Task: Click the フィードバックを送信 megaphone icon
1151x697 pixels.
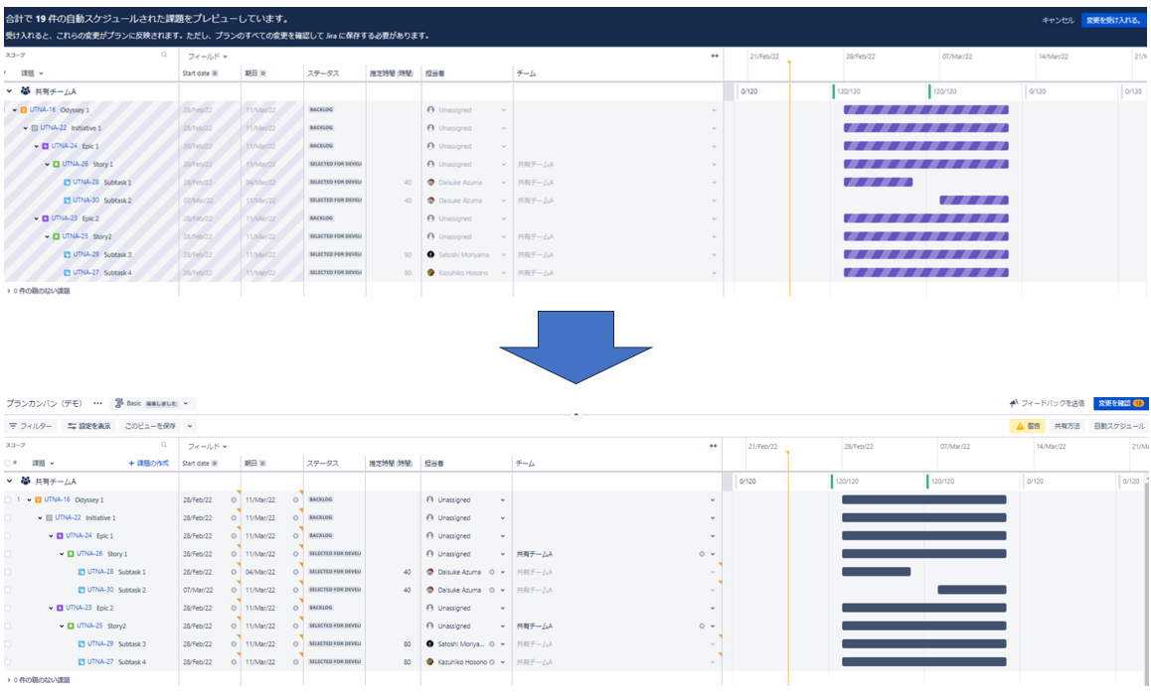Action: pyautogui.click(x=1014, y=403)
